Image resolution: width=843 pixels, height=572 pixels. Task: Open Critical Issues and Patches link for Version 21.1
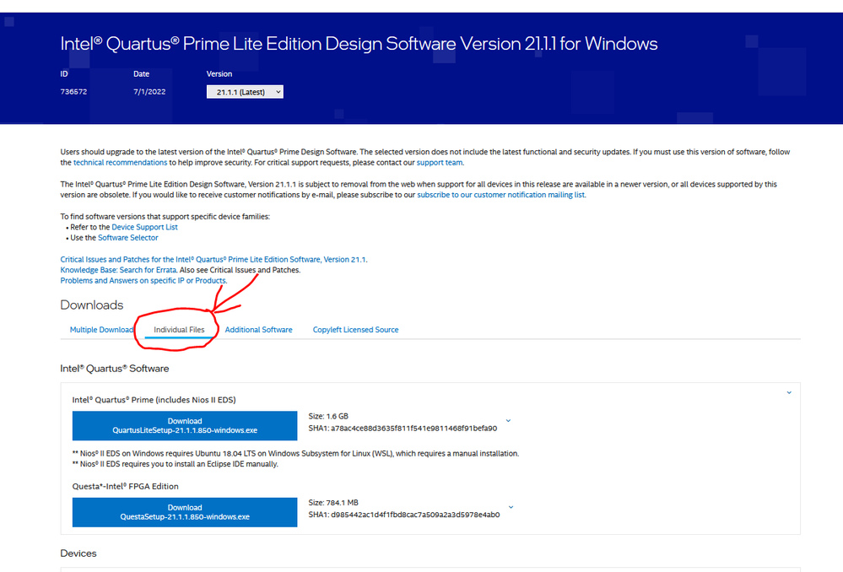[213, 259]
